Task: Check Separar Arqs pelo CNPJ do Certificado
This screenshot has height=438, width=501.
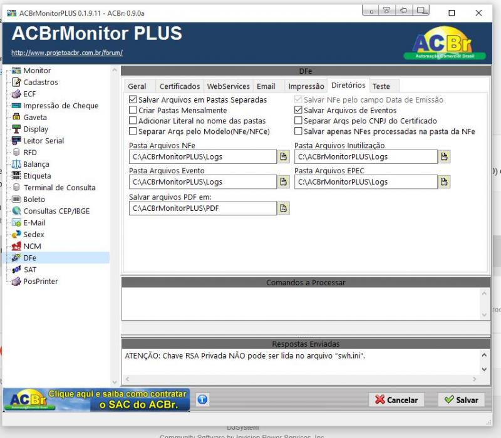Action: tap(298, 120)
